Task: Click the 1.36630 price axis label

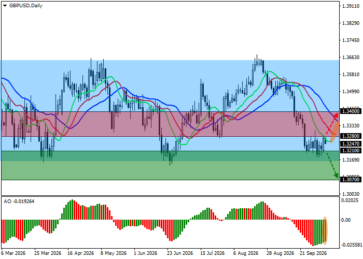Action: [351, 57]
